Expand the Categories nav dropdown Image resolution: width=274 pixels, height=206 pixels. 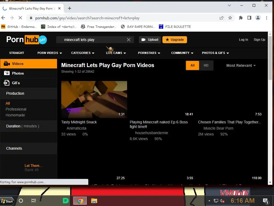[x=83, y=53]
